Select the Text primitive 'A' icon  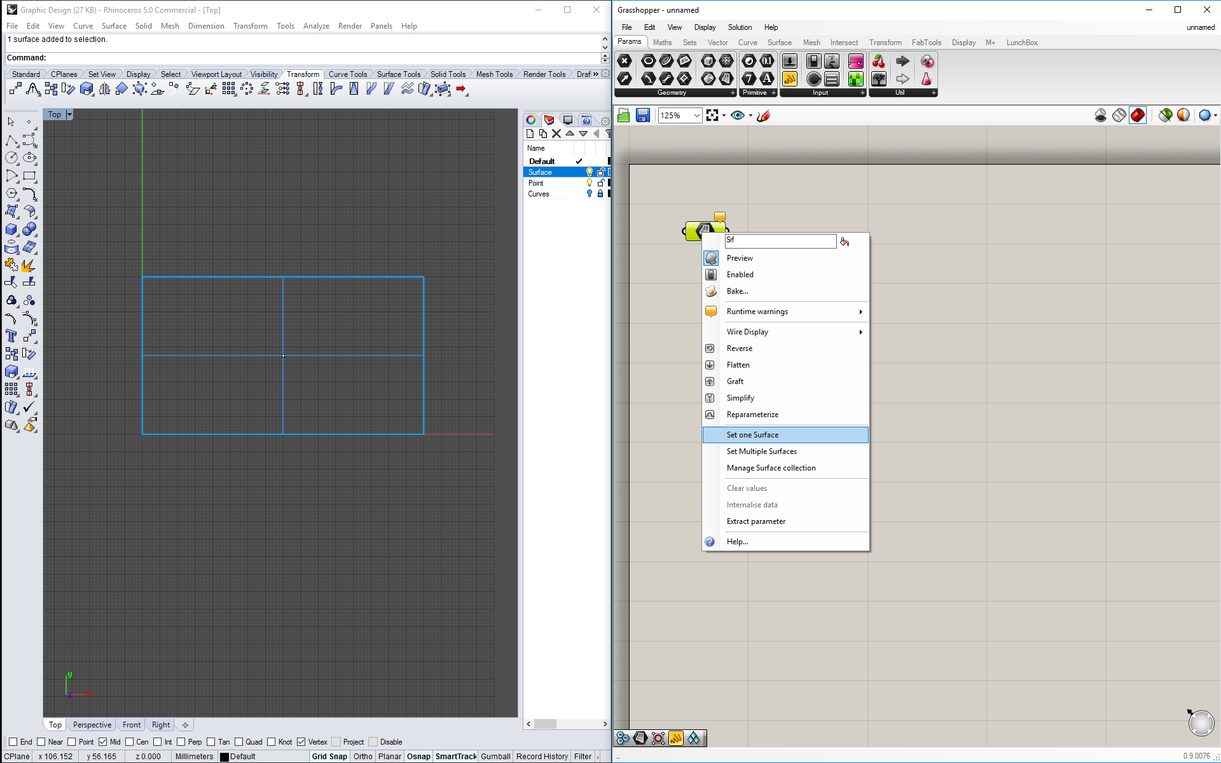tap(768, 79)
